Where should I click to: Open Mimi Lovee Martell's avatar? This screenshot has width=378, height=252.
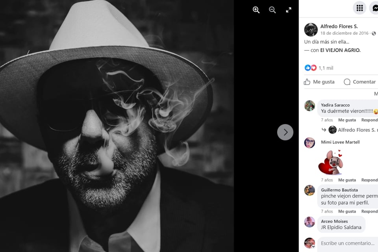click(x=309, y=143)
